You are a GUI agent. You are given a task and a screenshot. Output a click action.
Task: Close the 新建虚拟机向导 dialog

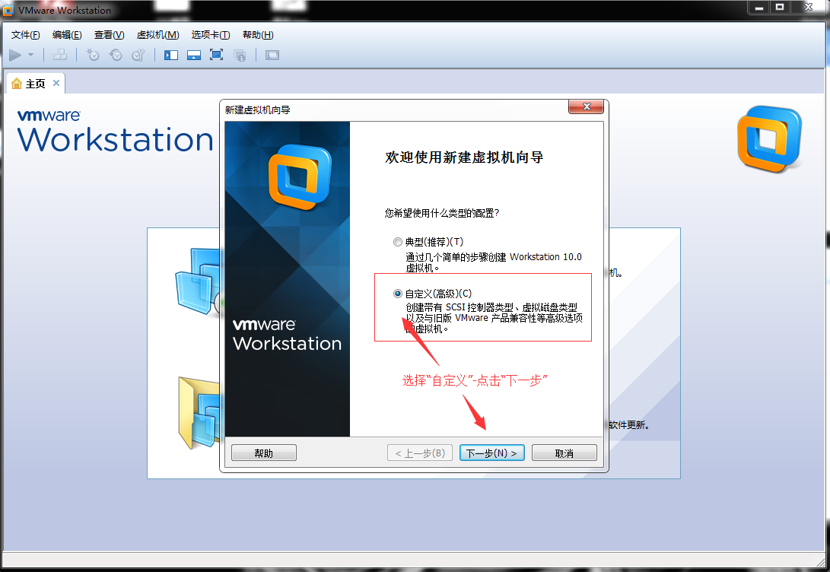coord(586,107)
